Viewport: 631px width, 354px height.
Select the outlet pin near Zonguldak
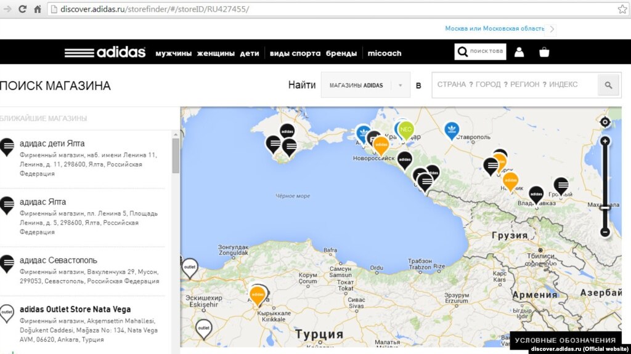(x=190, y=268)
